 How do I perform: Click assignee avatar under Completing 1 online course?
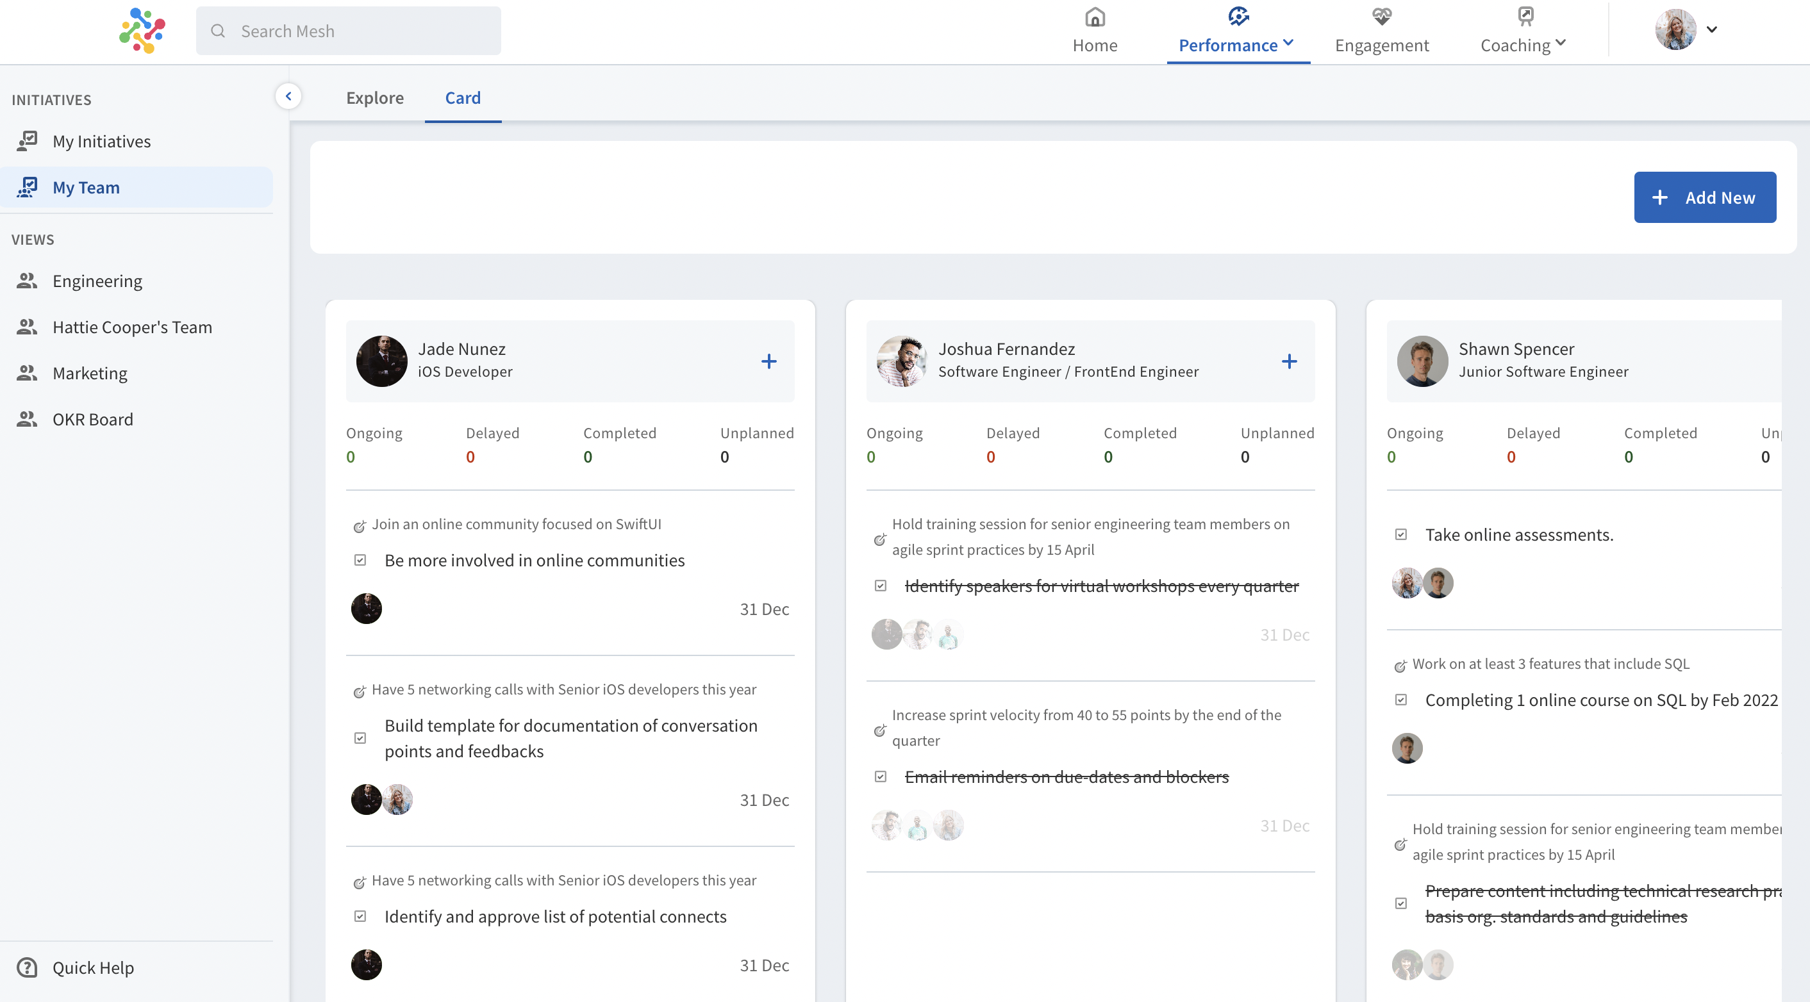tap(1407, 748)
